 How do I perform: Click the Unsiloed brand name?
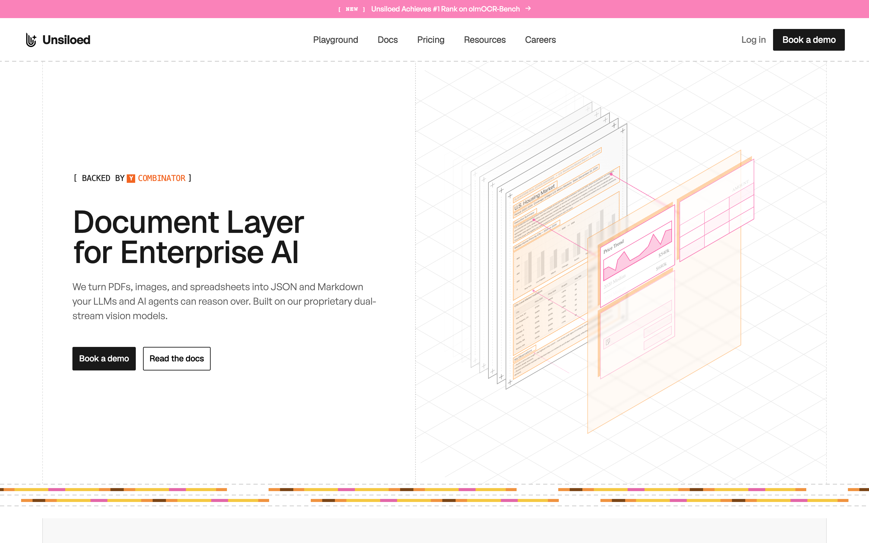point(66,40)
